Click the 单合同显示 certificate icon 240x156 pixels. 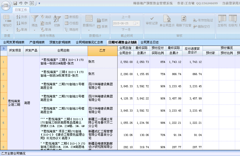pyautogui.click(x=167, y=19)
